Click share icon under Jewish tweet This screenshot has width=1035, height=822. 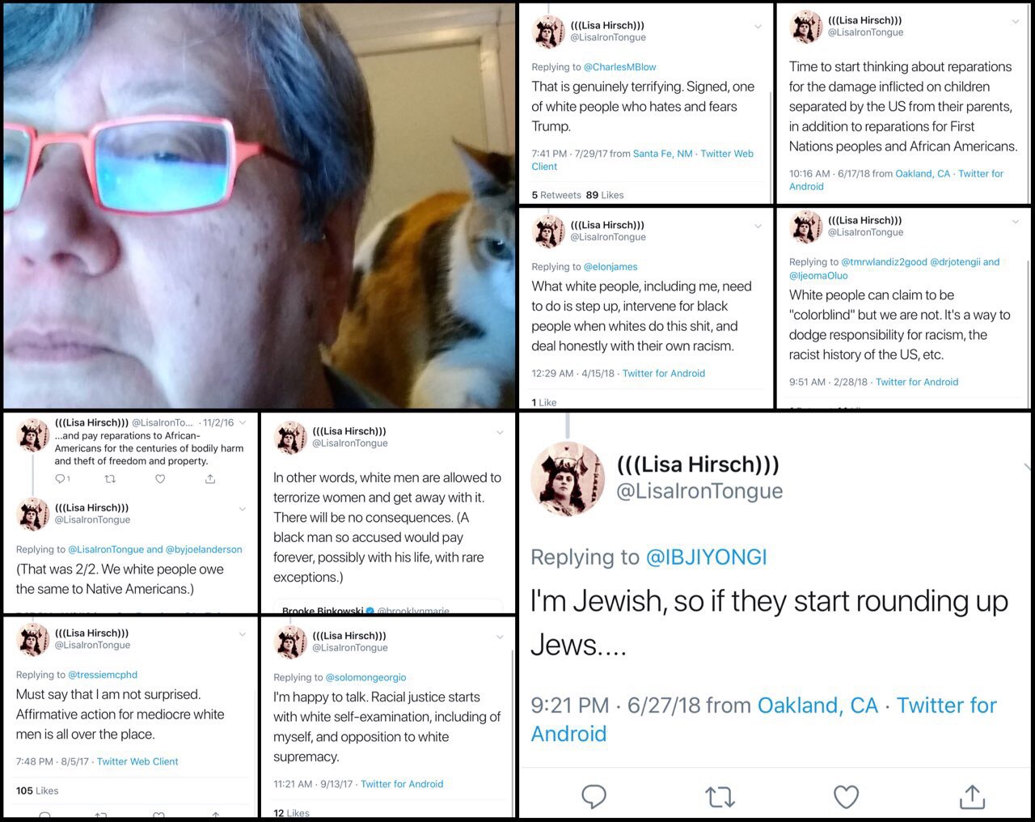(x=972, y=797)
